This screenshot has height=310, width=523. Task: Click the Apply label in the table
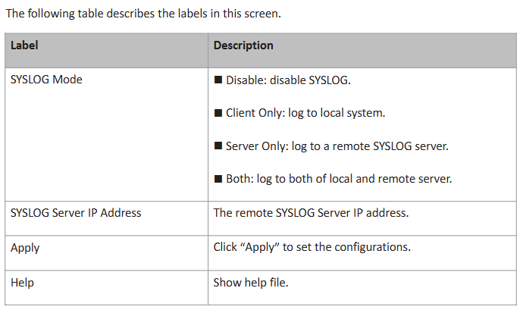[25, 248]
